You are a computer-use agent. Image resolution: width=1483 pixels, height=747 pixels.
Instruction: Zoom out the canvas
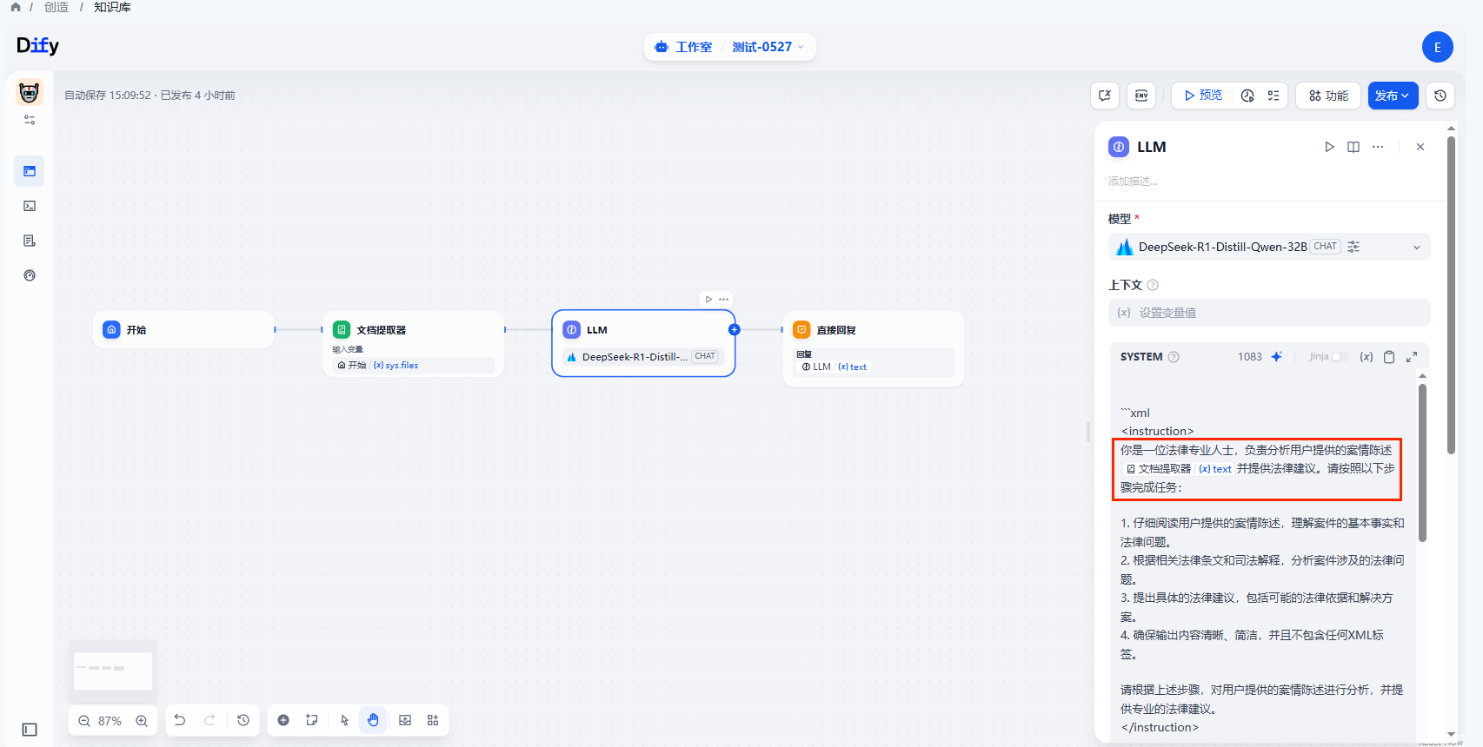coord(84,721)
